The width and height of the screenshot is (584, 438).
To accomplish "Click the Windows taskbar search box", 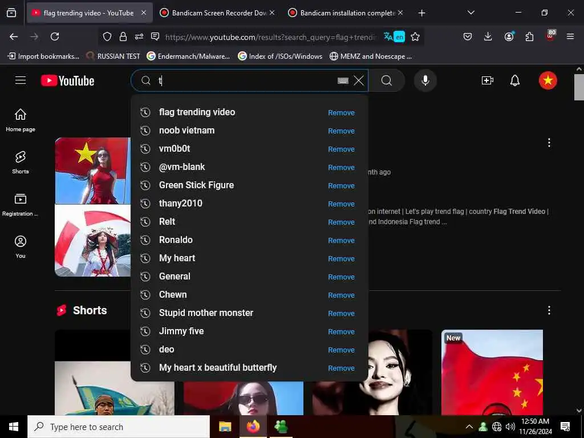I will coord(119,427).
